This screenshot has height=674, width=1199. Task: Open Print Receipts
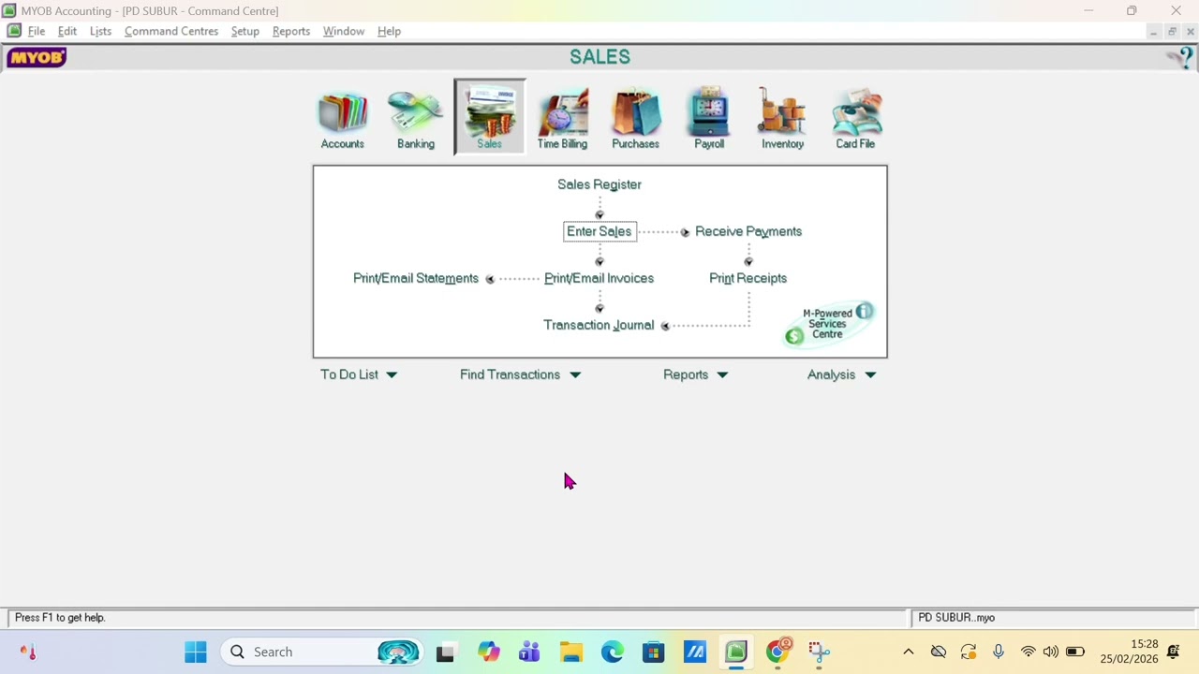click(x=748, y=278)
